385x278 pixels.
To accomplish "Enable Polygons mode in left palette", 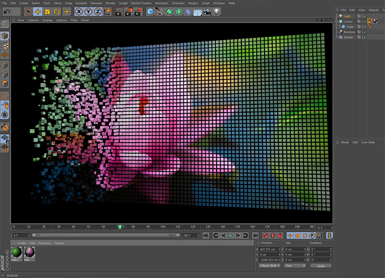I will [x=4, y=84].
